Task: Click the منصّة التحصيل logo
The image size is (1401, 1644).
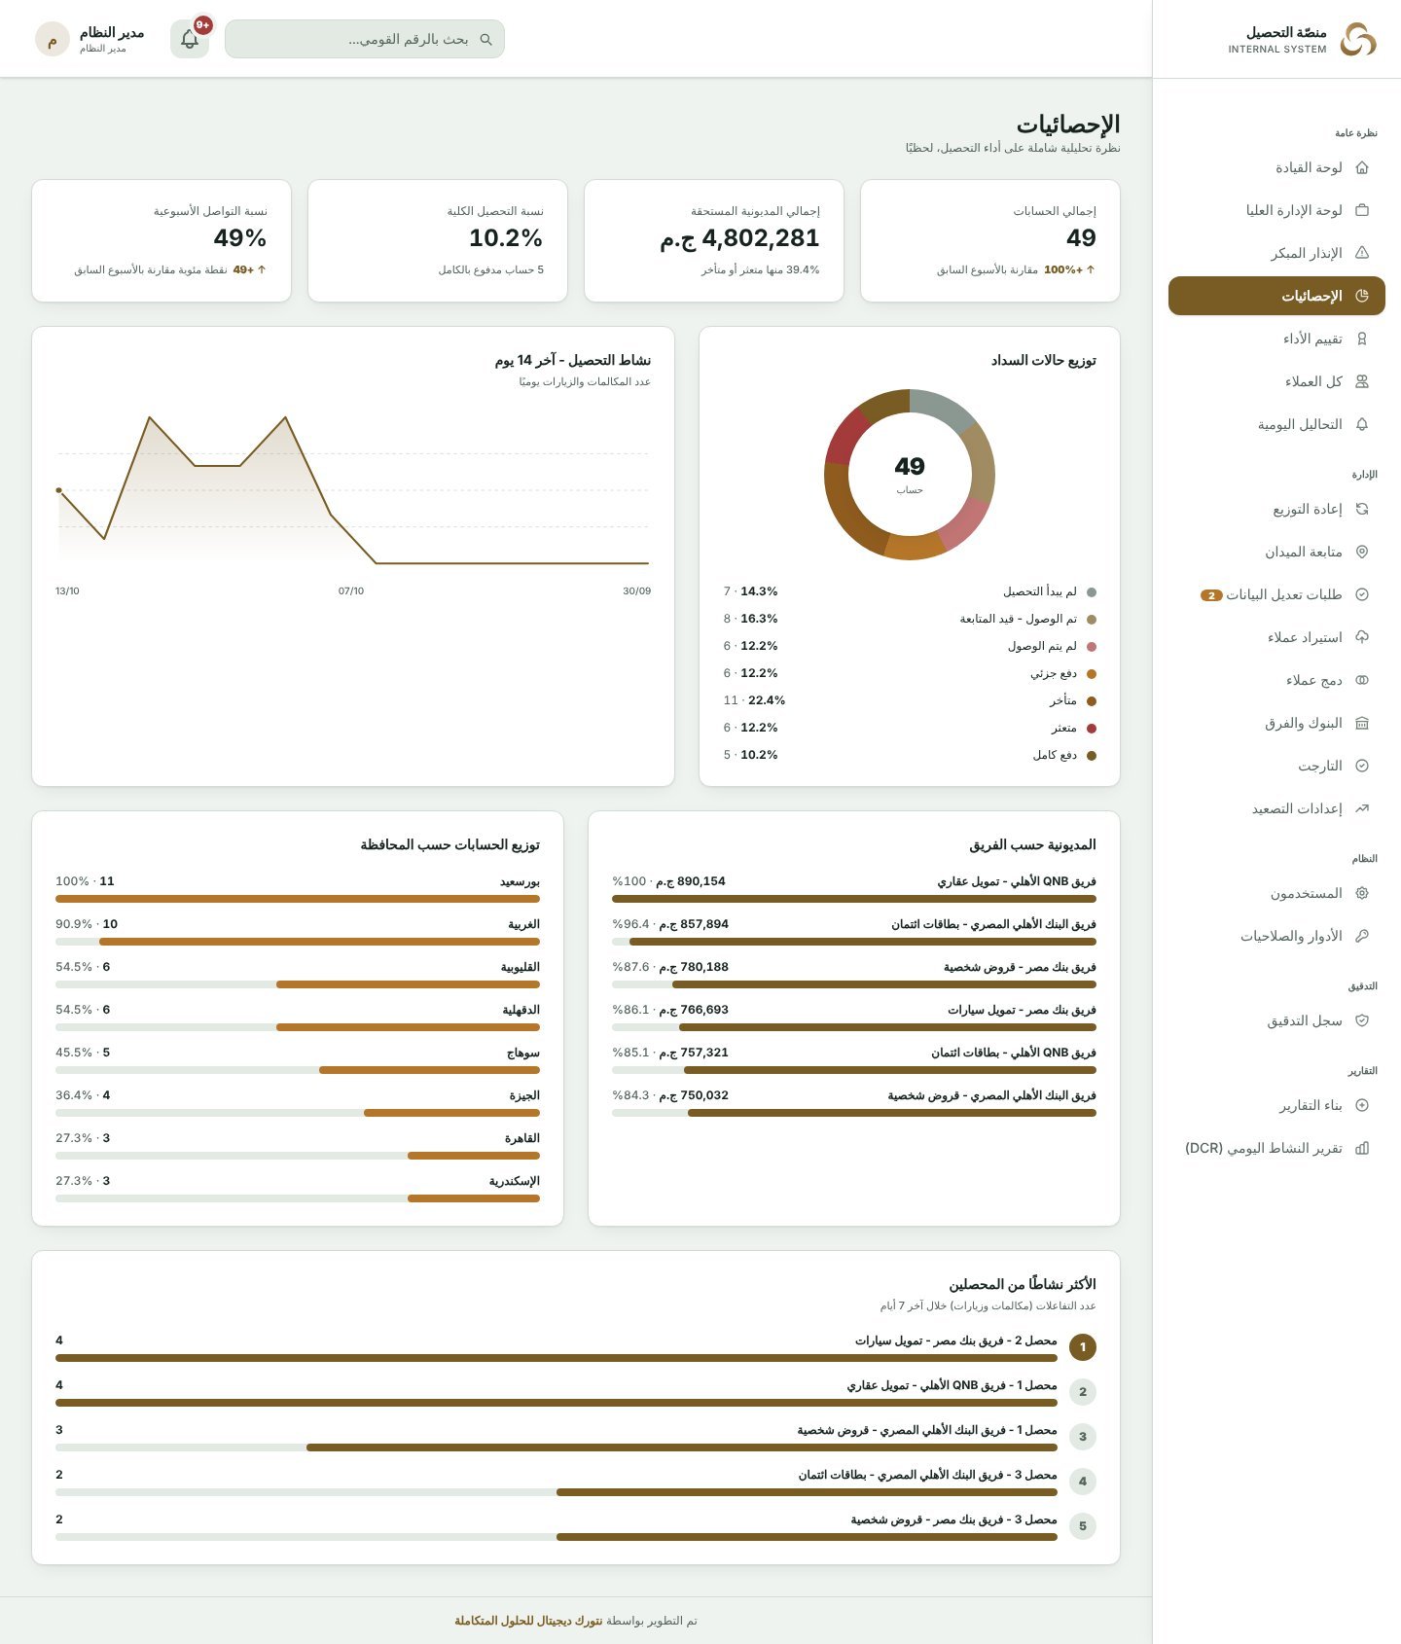Action: tap(1358, 40)
